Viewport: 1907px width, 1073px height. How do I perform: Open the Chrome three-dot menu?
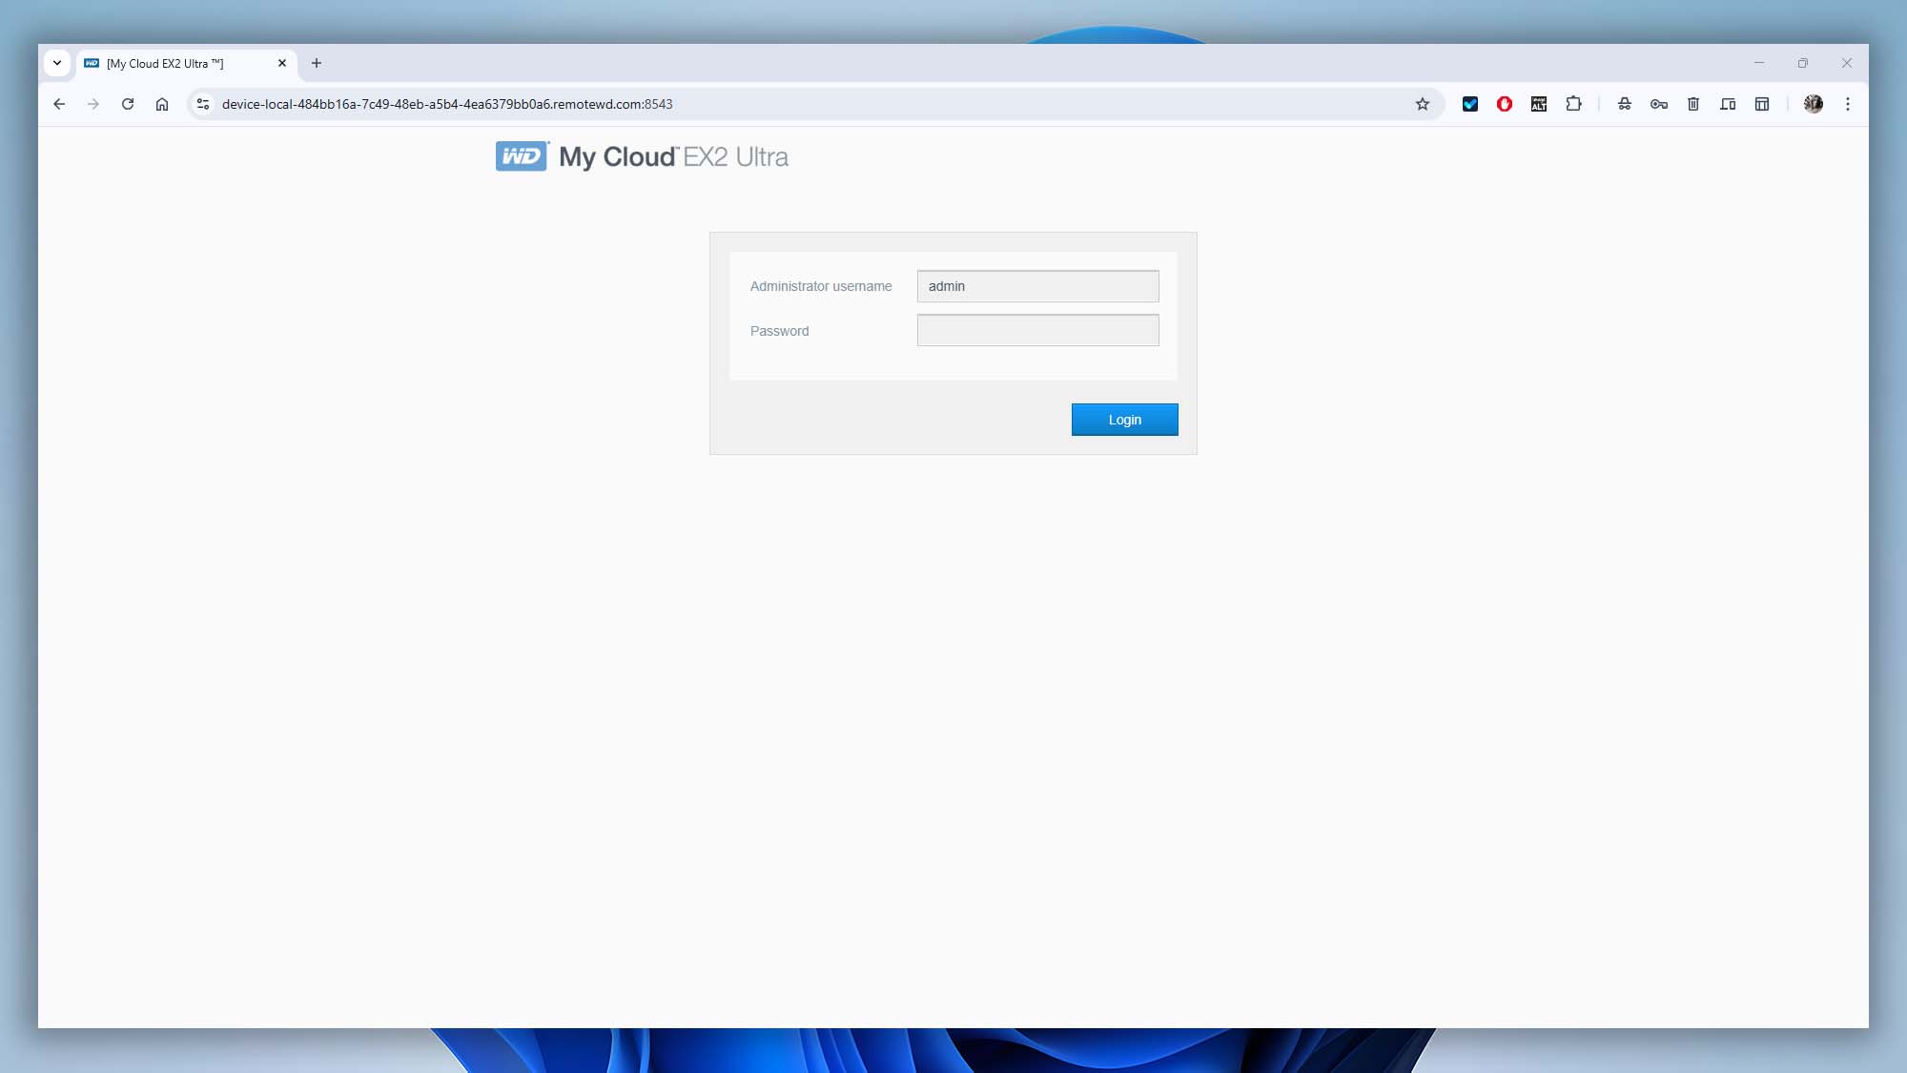coord(1848,104)
